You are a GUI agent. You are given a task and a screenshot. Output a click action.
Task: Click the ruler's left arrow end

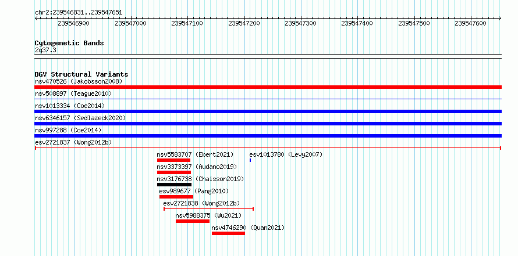tap(36, 19)
